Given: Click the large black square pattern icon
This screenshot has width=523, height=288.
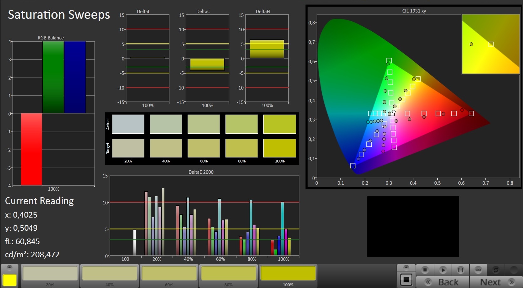Looking at the screenshot, I should tap(406, 280).
